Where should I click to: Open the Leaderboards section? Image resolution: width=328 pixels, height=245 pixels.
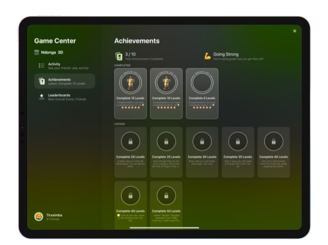(x=64, y=97)
